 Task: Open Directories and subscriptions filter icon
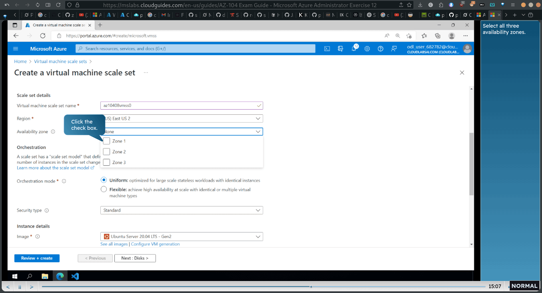[340, 49]
